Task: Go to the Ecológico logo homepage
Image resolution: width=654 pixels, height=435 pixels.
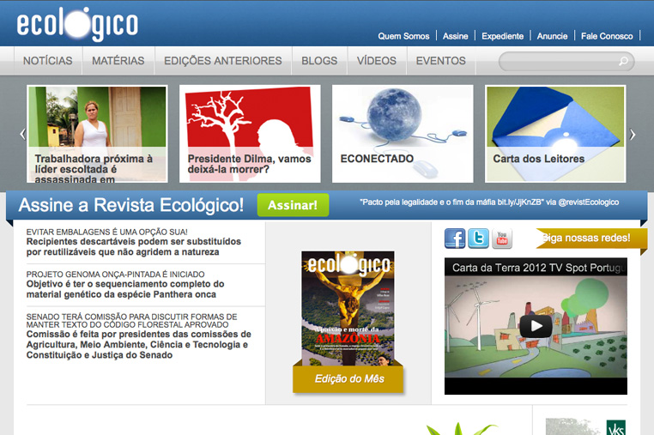Action: click(77, 24)
